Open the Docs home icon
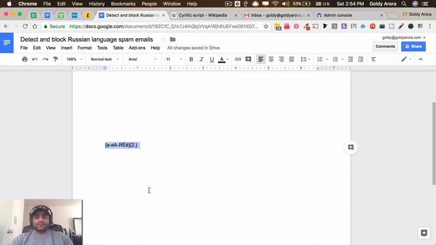 pos(7,42)
